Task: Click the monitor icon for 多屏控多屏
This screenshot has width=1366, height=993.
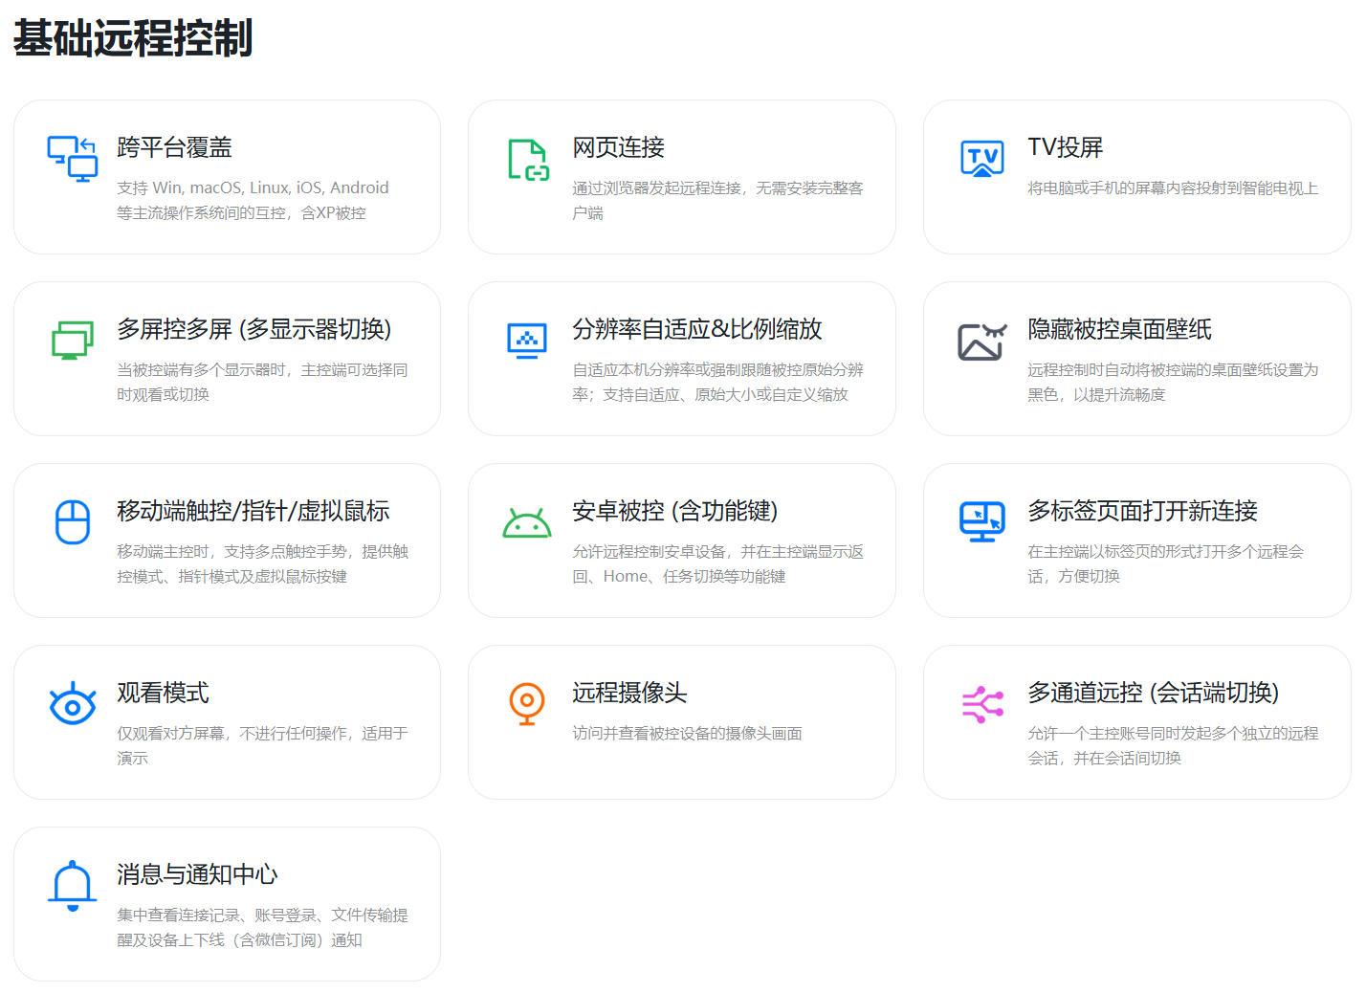Action: (72, 340)
